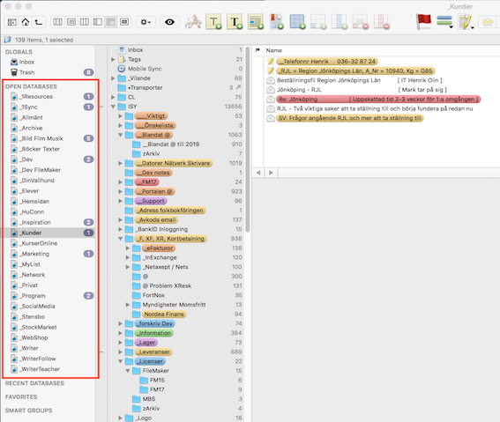Expand the _Datorer Nätverk Skrivare folder
Image resolution: width=500 pixels, height=422 pixels.
pyautogui.click(x=120, y=163)
